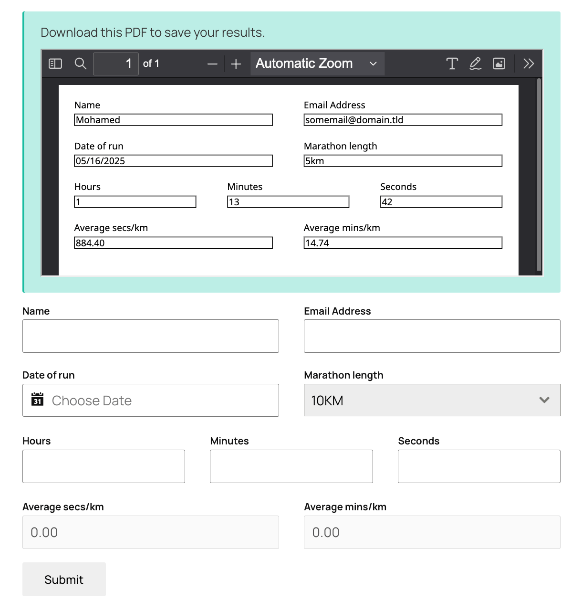The image size is (582, 612).
Task: Select the PDF draw pen tool
Action: click(475, 63)
